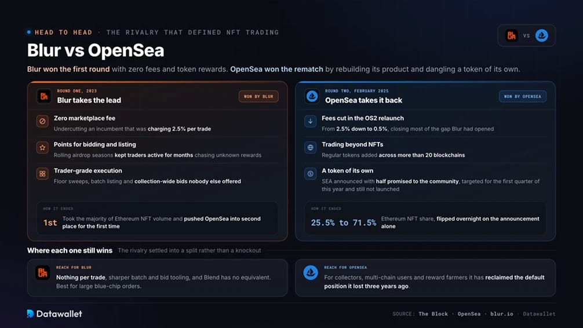This screenshot has width=583, height=328.
Task: Click 'charging 2.5% per trade' text
Action: tap(179, 129)
